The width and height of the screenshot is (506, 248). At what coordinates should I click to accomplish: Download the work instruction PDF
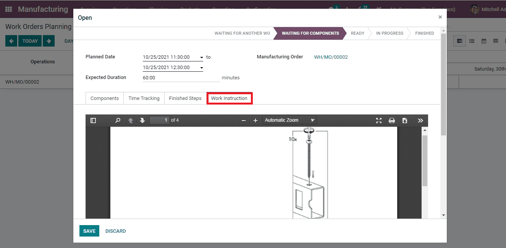(x=405, y=120)
